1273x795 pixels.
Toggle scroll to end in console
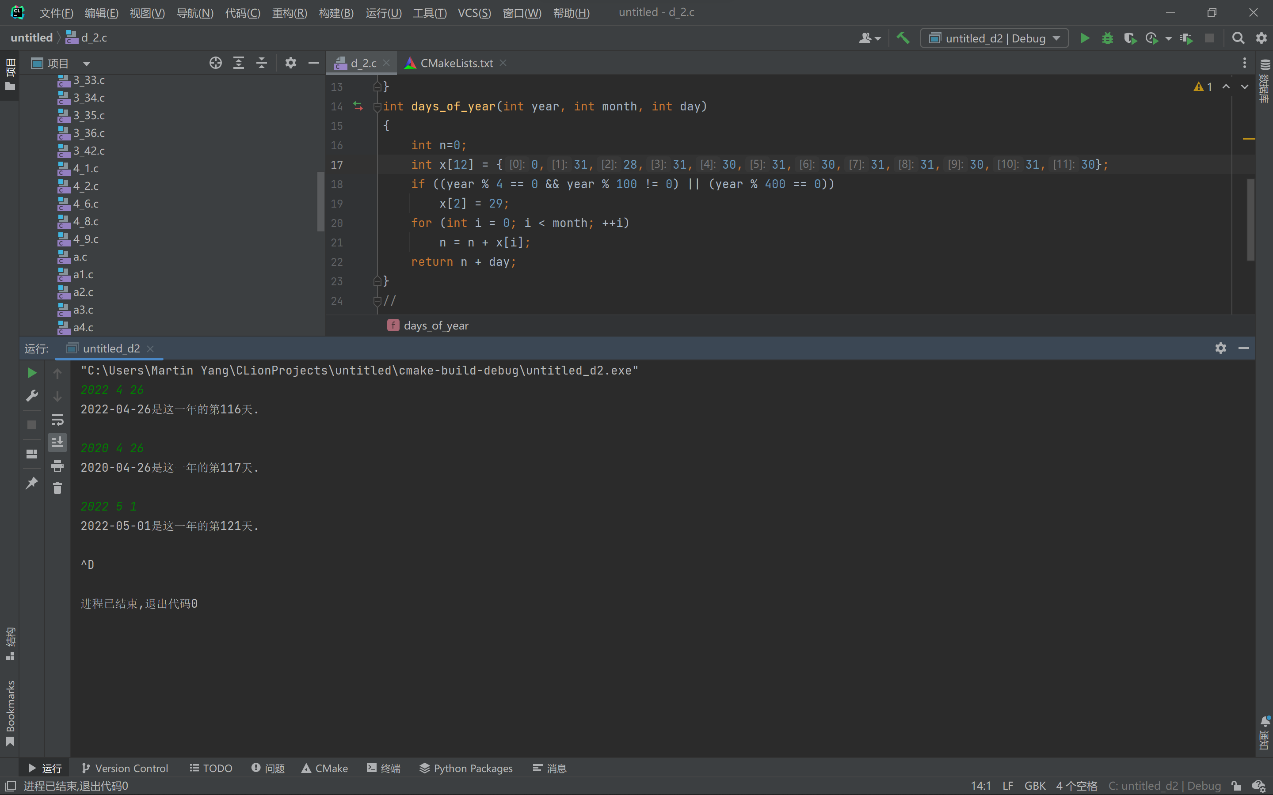(x=57, y=442)
